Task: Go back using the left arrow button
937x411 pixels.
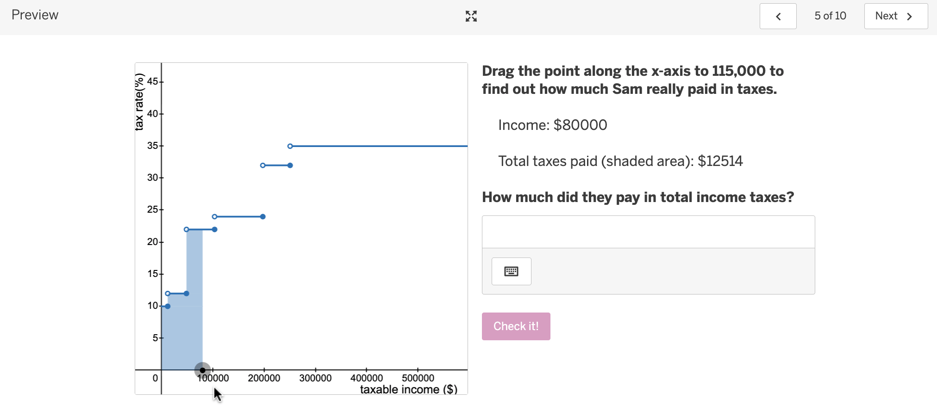Action: pos(778,16)
